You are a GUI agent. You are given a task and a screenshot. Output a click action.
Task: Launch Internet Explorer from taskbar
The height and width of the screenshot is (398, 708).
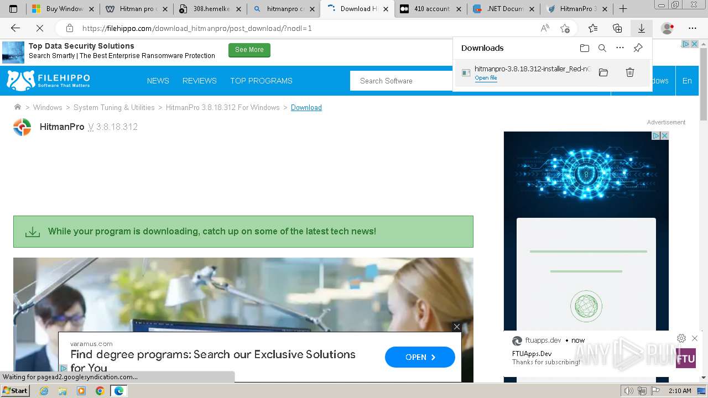(x=44, y=391)
